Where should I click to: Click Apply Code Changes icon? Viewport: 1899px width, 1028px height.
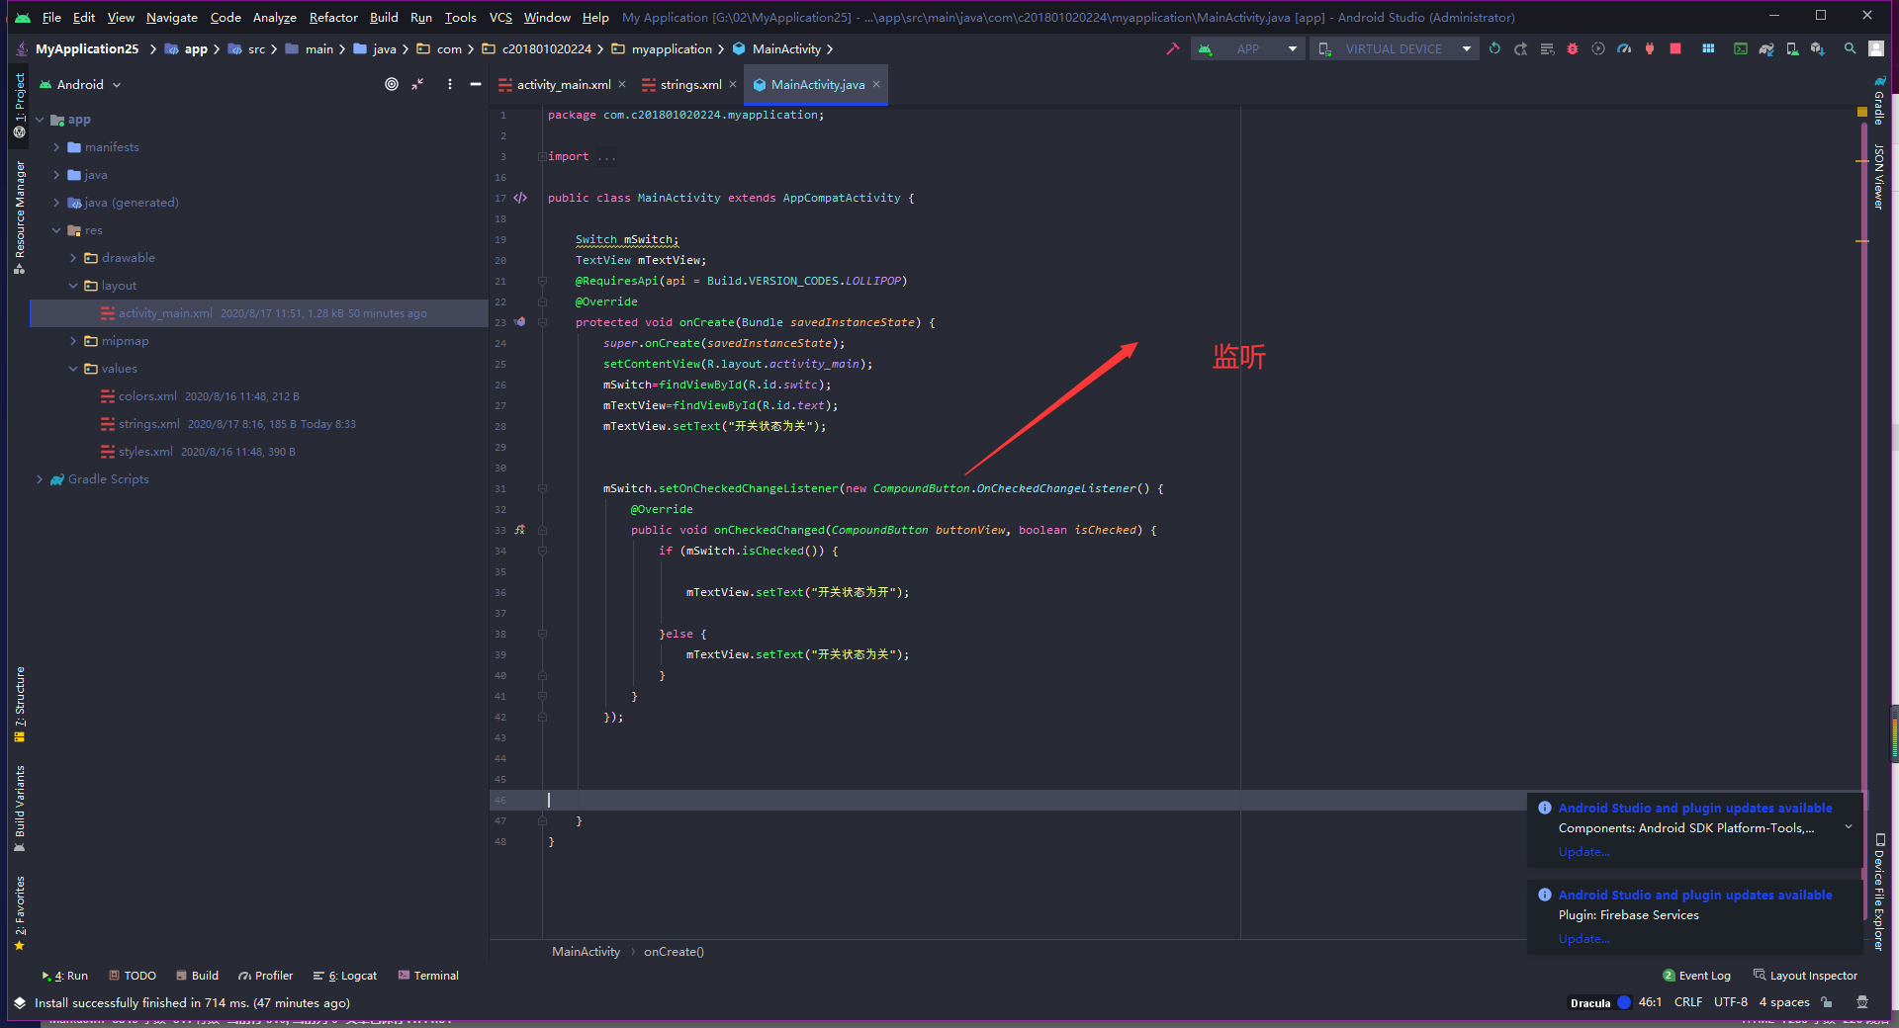pos(1547,48)
